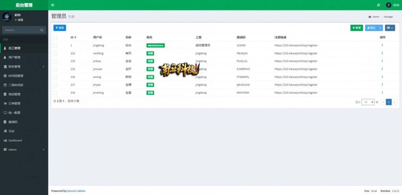Click the bar chart Dashboard icon
402x195 pixels.
coord(5,140)
